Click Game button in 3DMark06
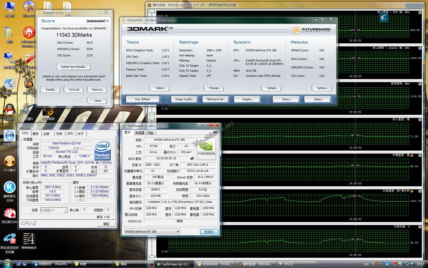The image size is (428, 268). point(318,99)
